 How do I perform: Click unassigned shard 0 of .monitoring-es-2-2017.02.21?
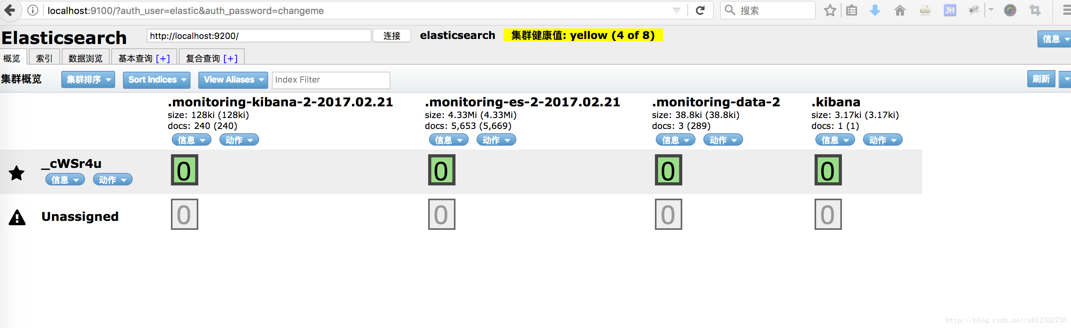pos(441,214)
